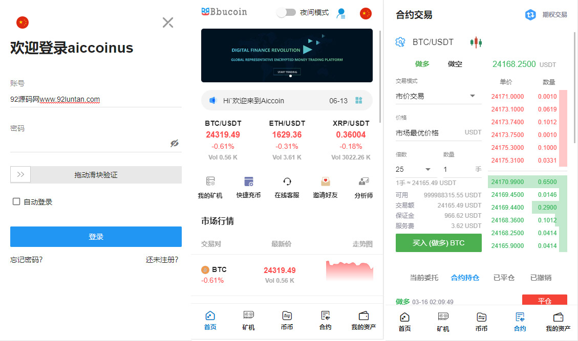Click gear settings icon next to BTC/USDT
Image resolution: width=578 pixels, height=341 pixels.
400,42
